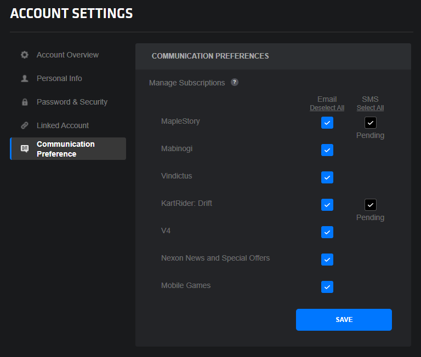Disable V4 email subscription
Image resolution: width=421 pixels, height=357 pixels.
pos(327,232)
